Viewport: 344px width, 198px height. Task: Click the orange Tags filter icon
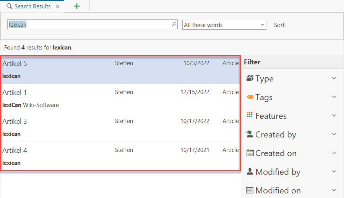(250, 97)
